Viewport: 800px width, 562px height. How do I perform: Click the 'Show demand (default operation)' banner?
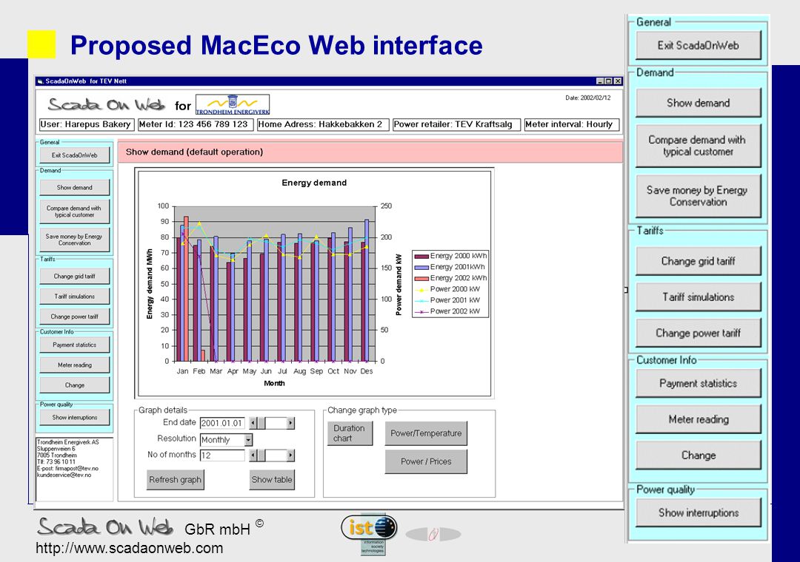point(370,152)
